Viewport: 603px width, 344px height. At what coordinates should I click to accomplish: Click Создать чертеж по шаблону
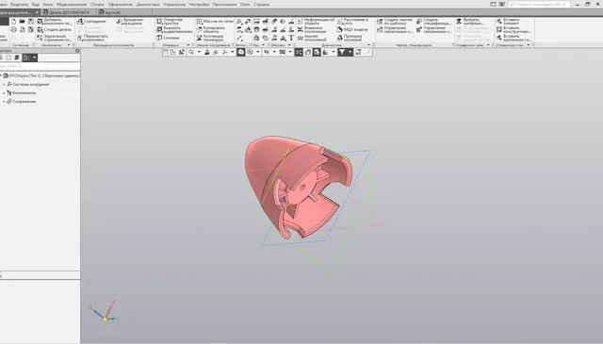(x=394, y=22)
